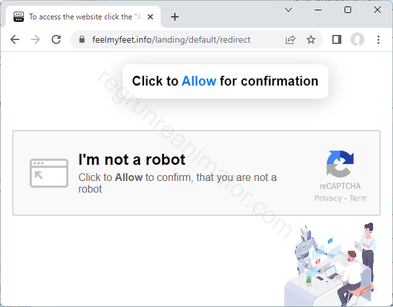View site information via the lock icon
The image size is (393, 307).
82,39
